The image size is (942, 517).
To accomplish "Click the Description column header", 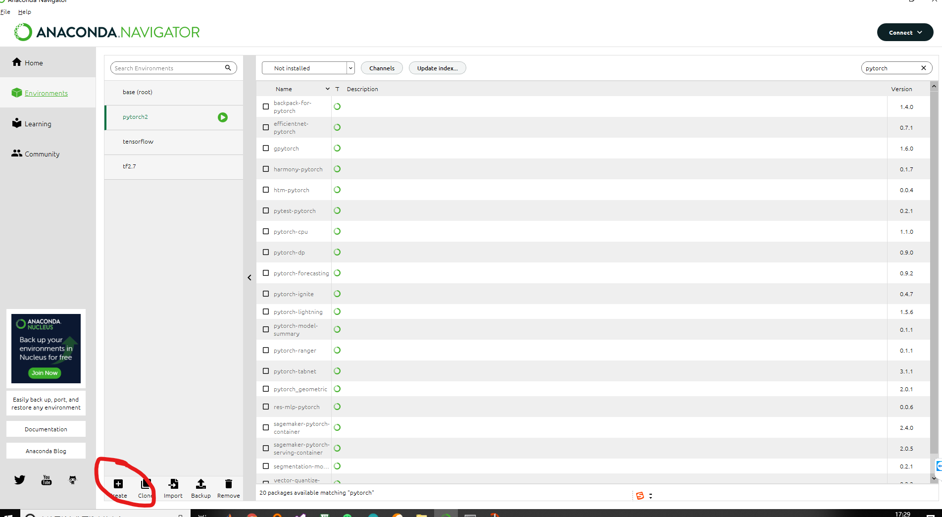I will coord(362,89).
